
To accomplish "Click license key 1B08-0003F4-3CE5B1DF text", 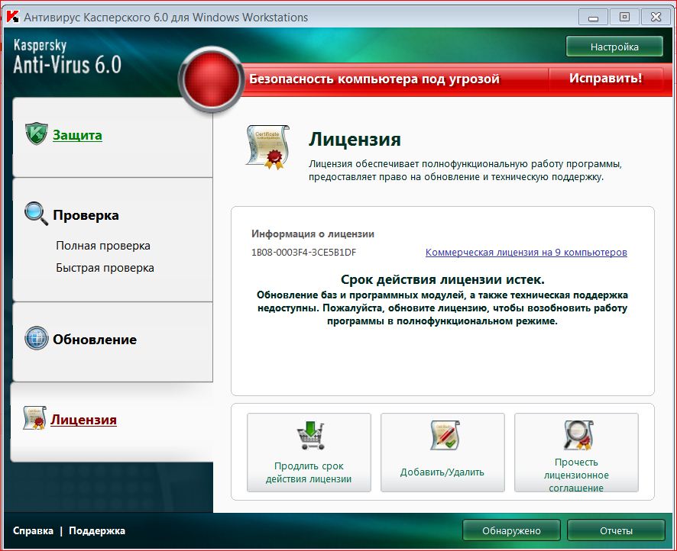I will point(303,252).
